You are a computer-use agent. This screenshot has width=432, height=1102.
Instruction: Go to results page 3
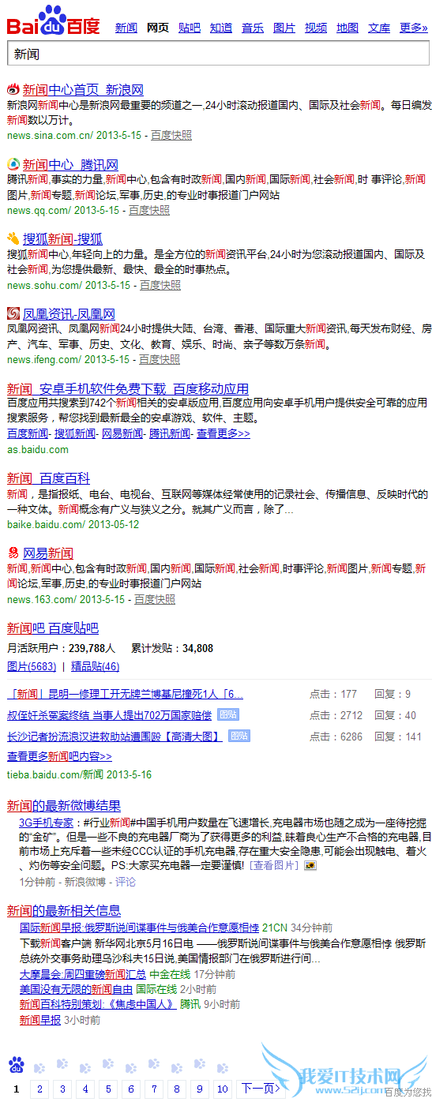[62, 1089]
